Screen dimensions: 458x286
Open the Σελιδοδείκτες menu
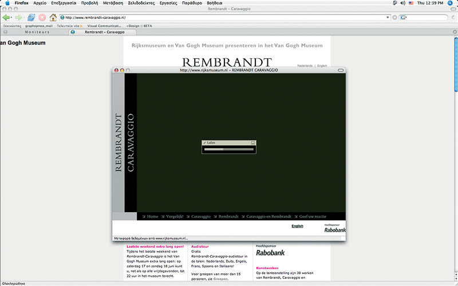pyautogui.click(x=141, y=3)
